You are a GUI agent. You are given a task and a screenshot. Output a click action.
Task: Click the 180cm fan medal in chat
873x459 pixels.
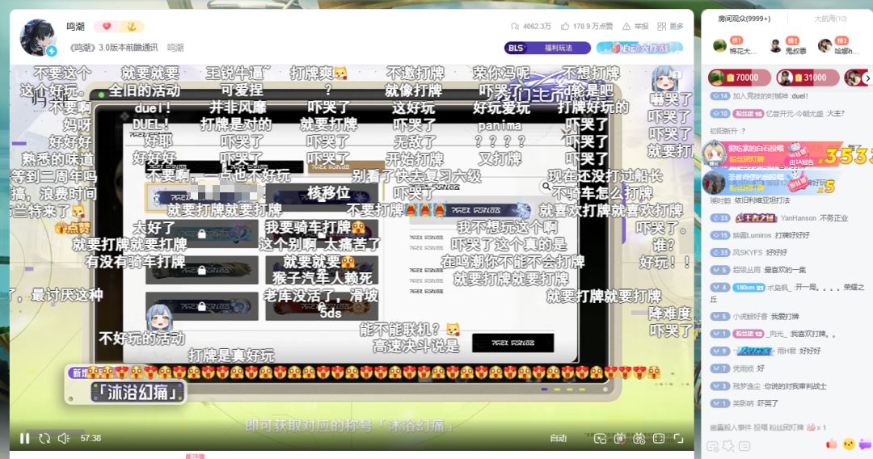pyautogui.click(x=749, y=288)
